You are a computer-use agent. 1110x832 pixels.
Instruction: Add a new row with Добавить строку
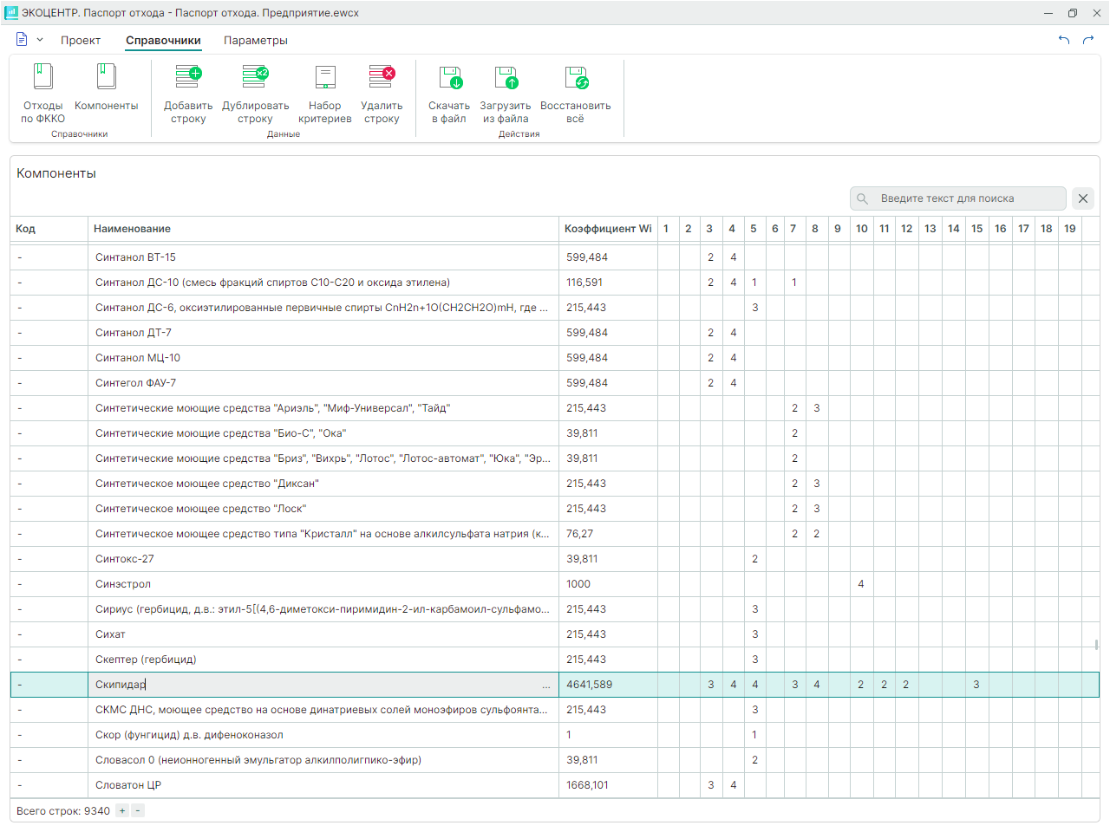188,94
